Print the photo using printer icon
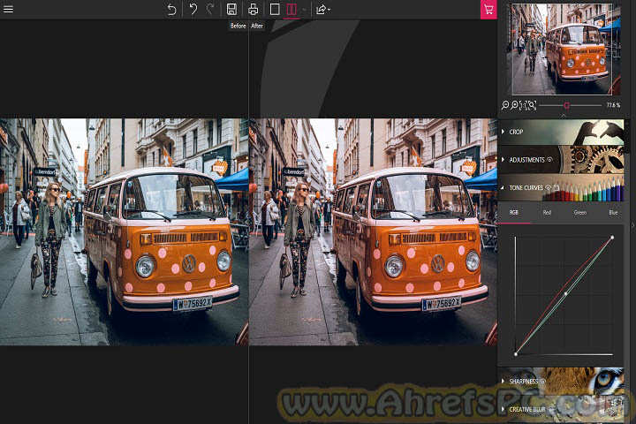The width and height of the screenshot is (636, 424). pos(254,9)
